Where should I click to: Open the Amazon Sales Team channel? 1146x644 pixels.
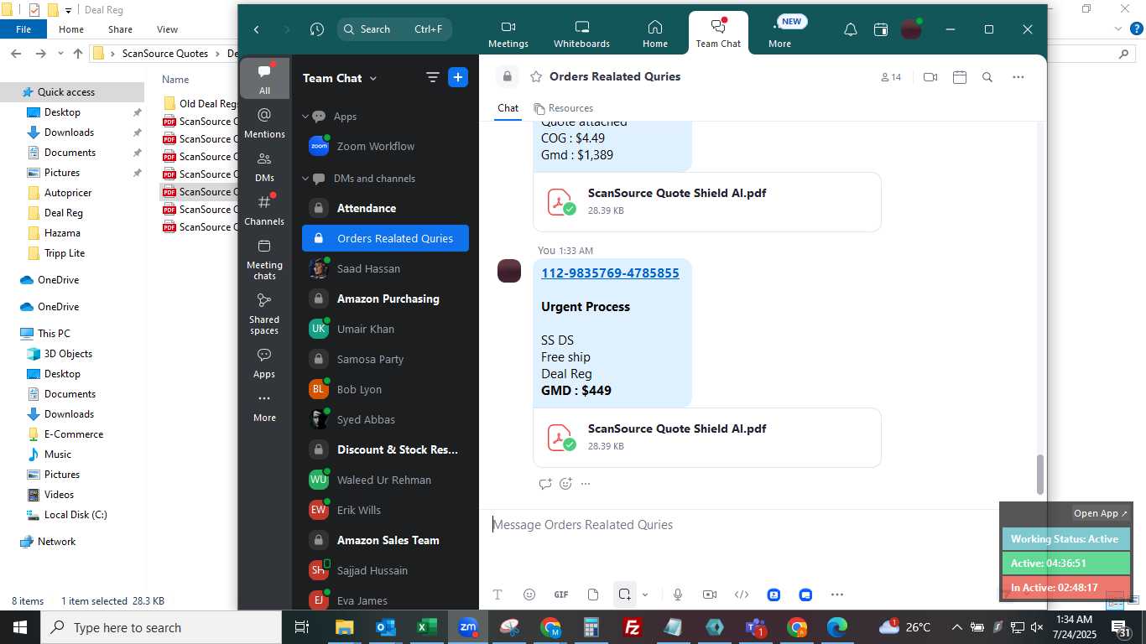click(385, 540)
